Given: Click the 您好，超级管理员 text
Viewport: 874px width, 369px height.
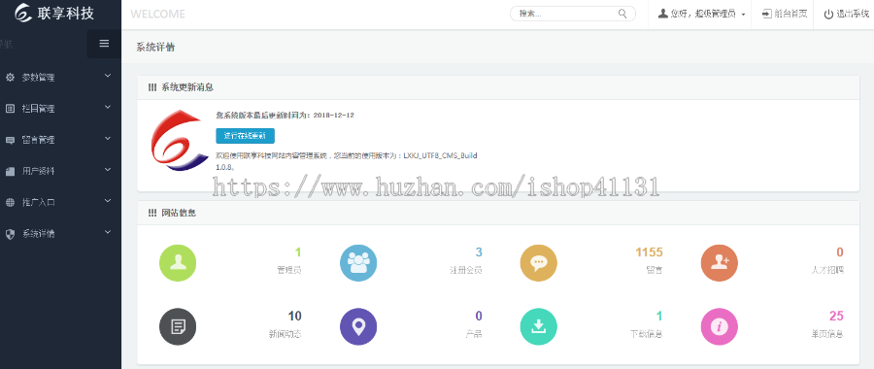Looking at the screenshot, I should click(x=703, y=15).
